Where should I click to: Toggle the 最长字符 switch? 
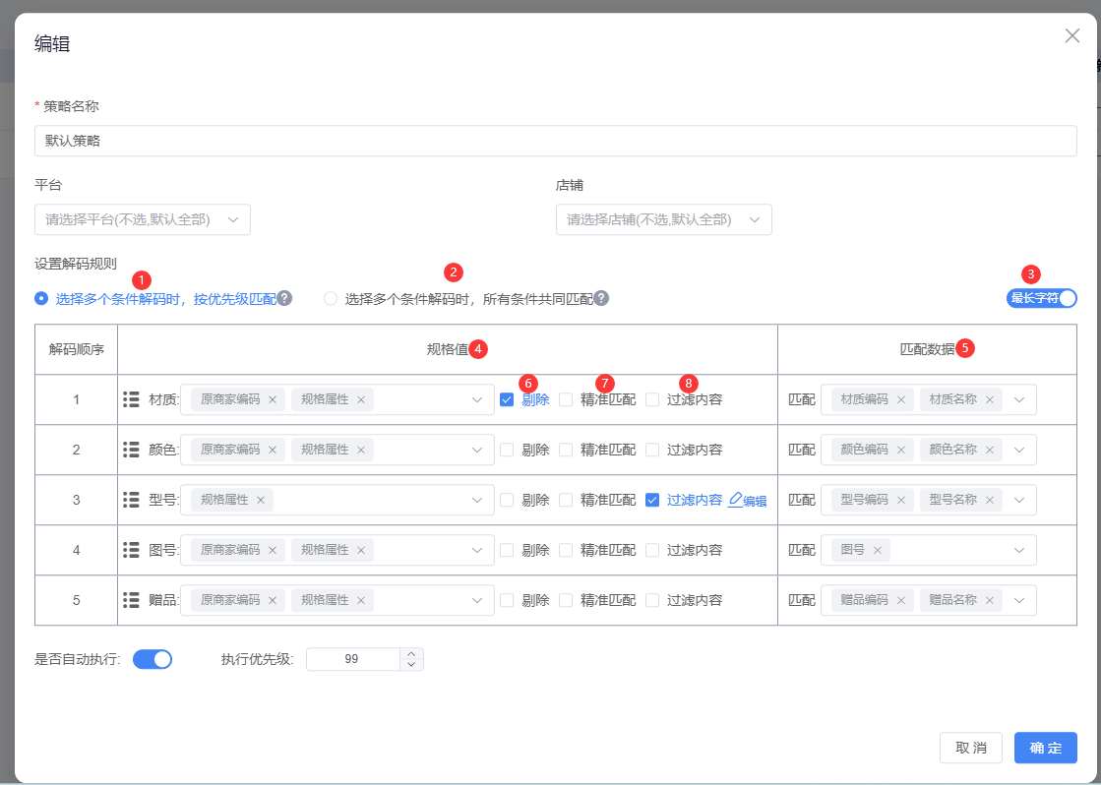(1041, 298)
